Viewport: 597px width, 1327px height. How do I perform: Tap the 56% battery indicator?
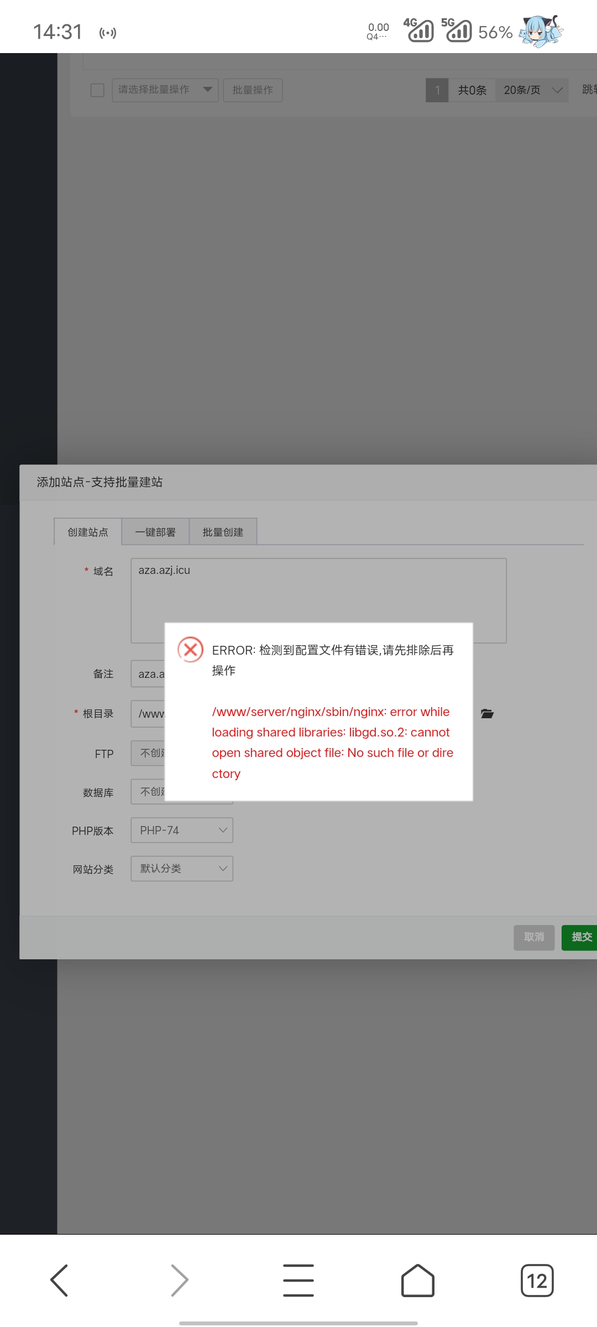(495, 33)
